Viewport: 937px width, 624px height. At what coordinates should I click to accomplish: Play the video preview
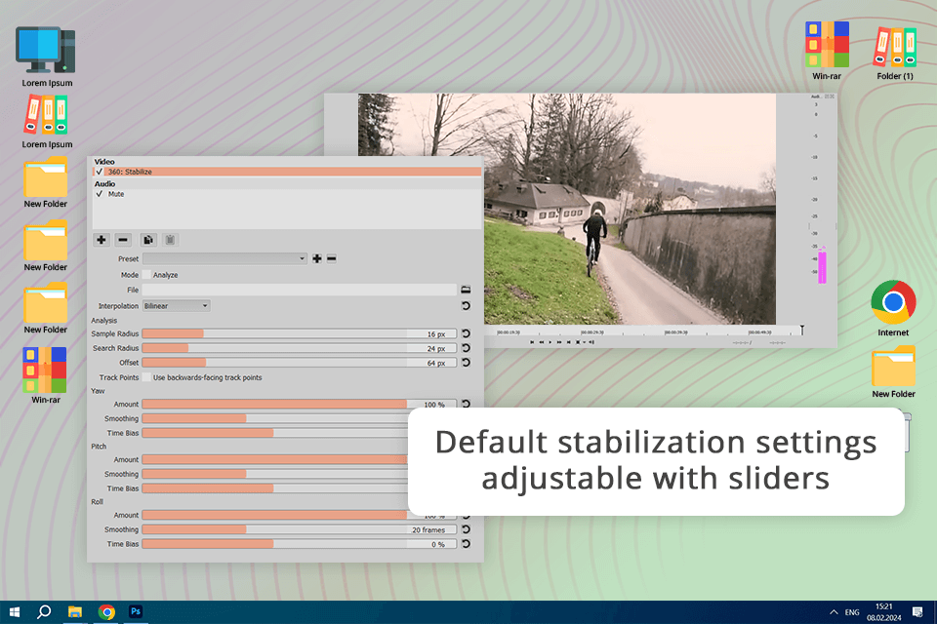[x=550, y=342]
